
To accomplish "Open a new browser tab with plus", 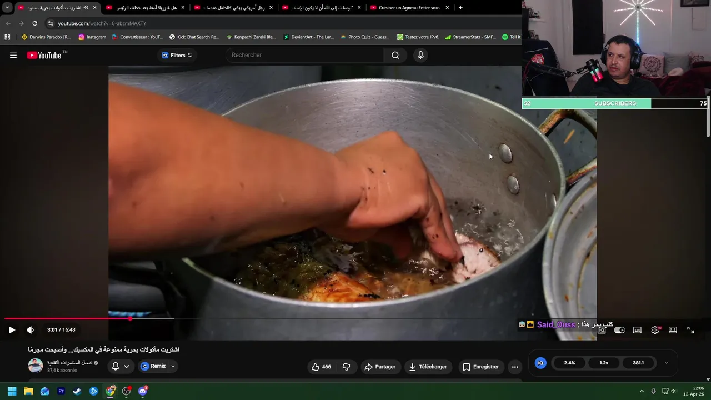I will pyautogui.click(x=460, y=8).
